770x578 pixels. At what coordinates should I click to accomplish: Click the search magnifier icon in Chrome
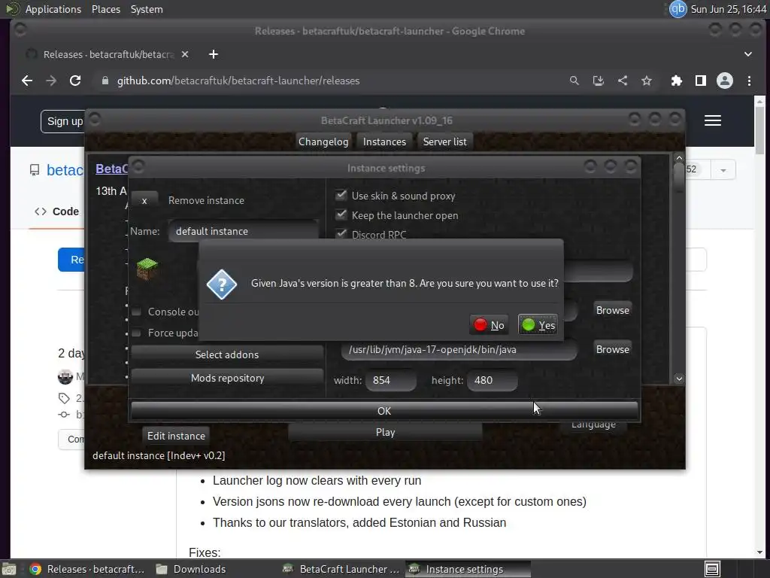point(574,81)
